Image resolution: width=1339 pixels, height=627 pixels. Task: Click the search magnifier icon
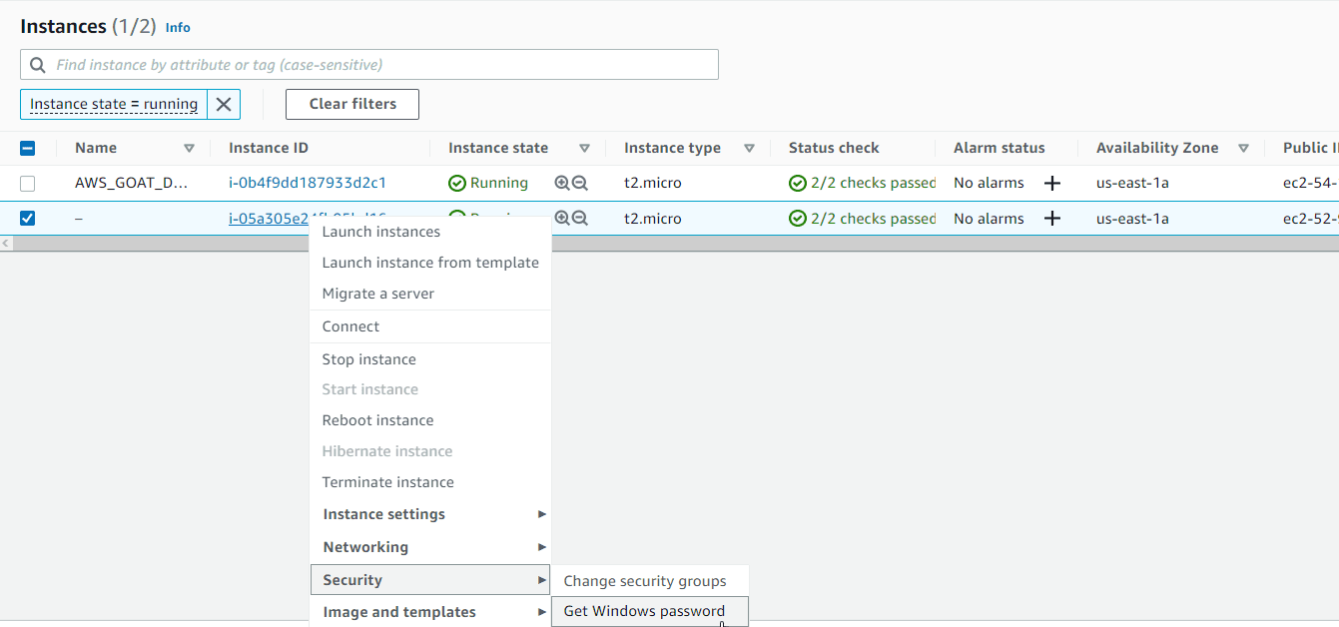tap(38, 65)
